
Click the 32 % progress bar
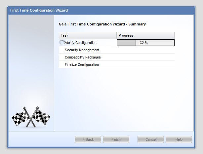(x=145, y=43)
